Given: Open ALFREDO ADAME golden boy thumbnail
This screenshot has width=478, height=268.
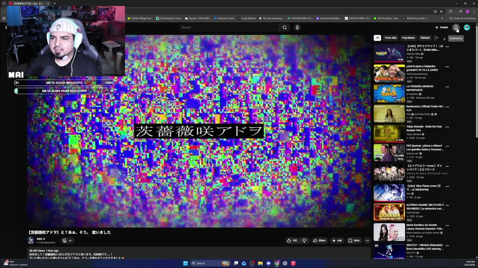Looking at the screenshot, I should [x=389, y=212].
